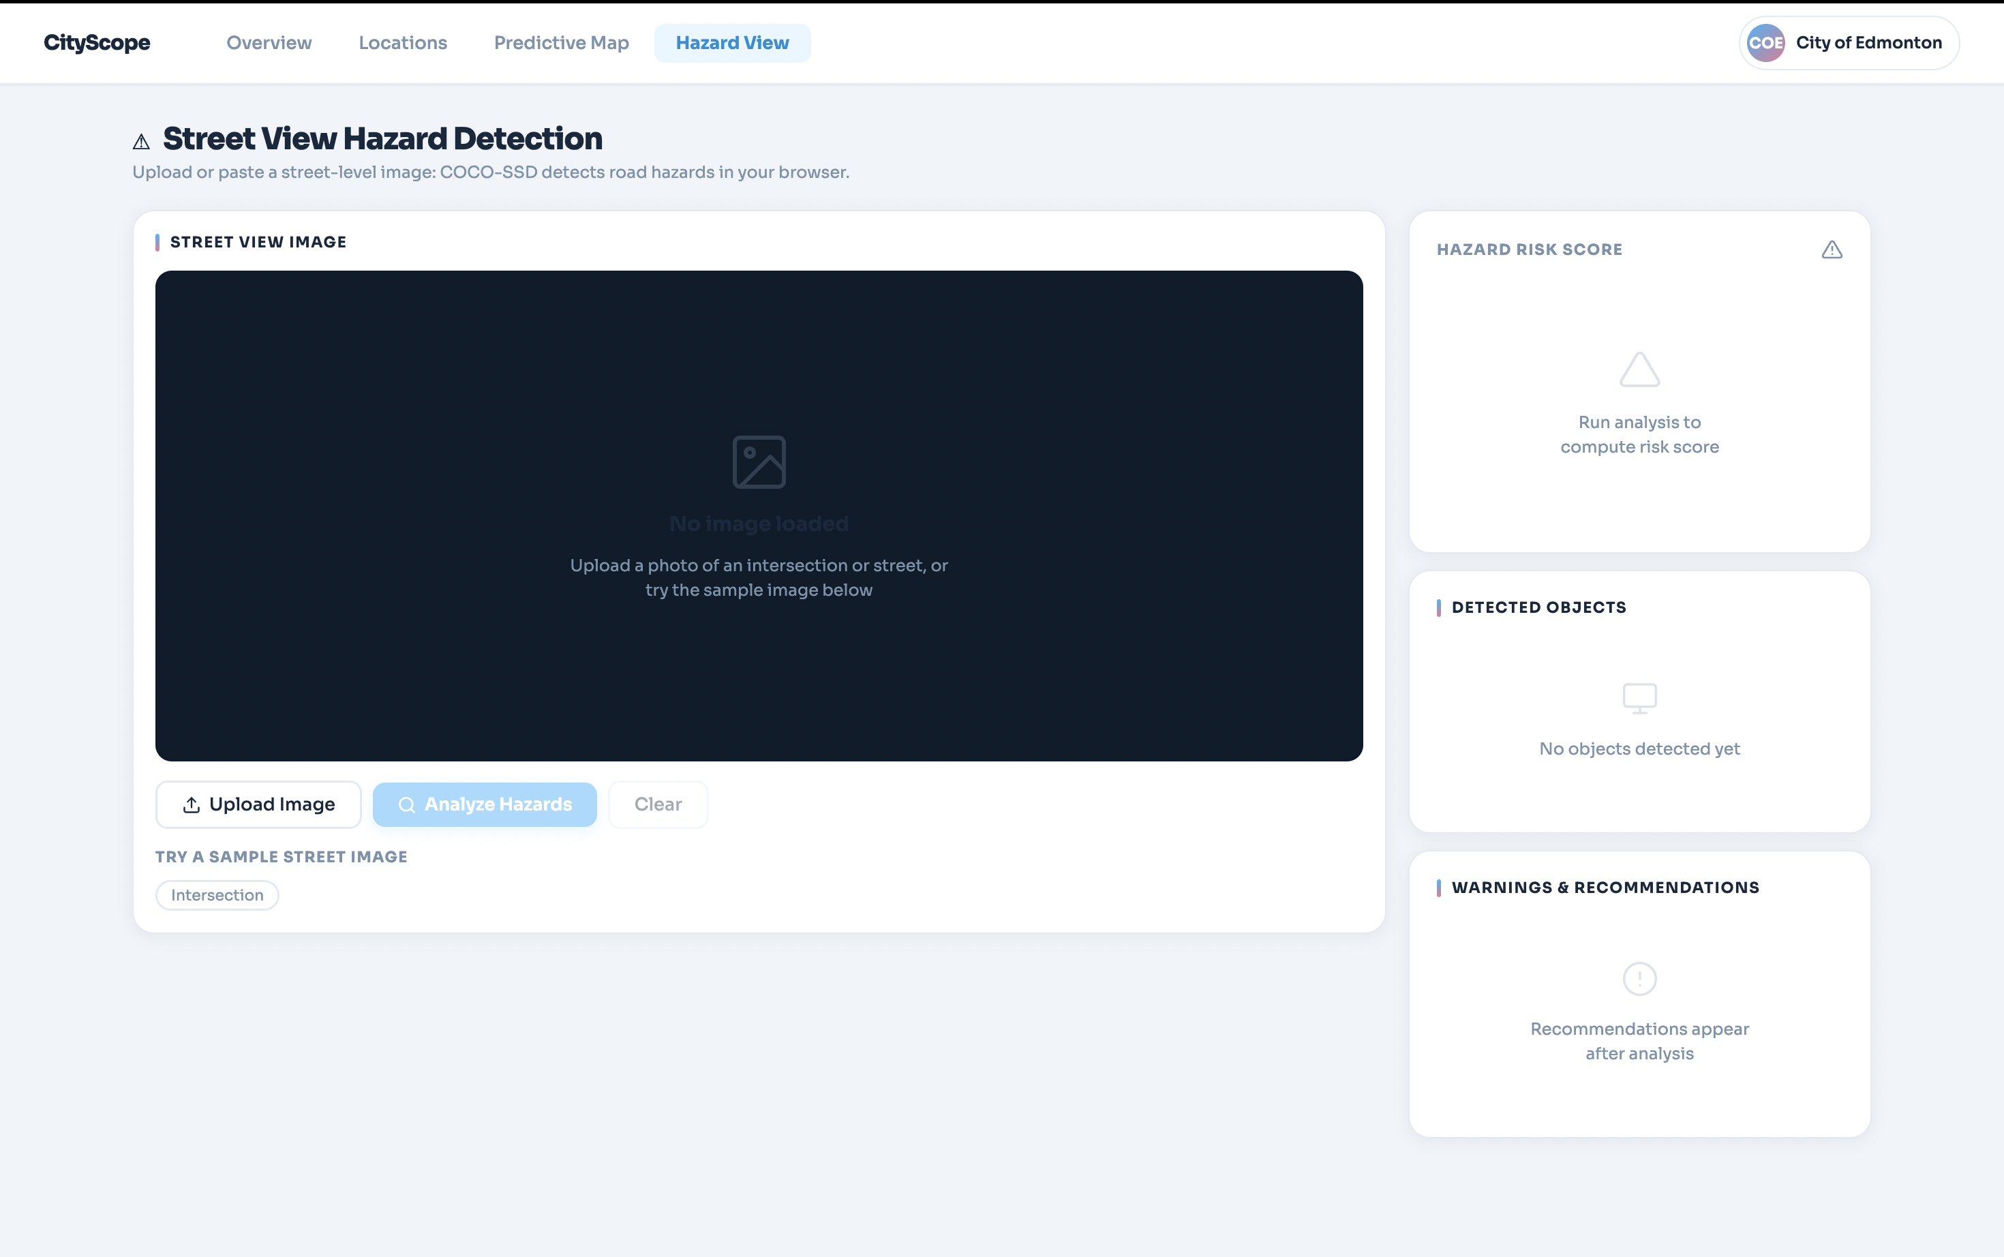This screenshot has width=2004, height=1257.
Task: Open the Overview tab
Action: [x=269, y=43]
